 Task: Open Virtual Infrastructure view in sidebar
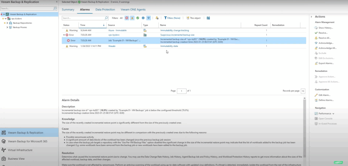tap(23, 149)
